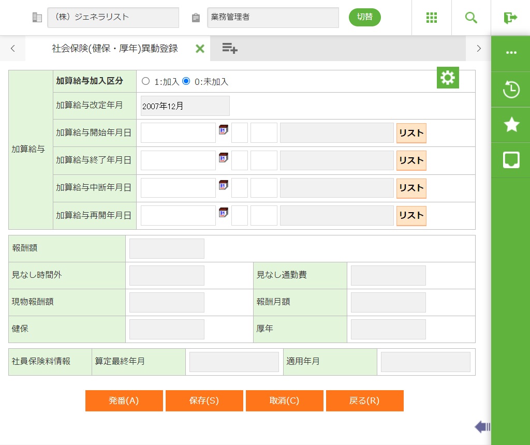Select the 0:未加入 radio button
Image resolution: width=530 pixels, height=445 pixels.
point(186,81)
